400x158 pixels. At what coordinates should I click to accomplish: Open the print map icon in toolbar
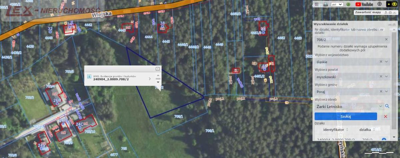[x=325, y=4]
